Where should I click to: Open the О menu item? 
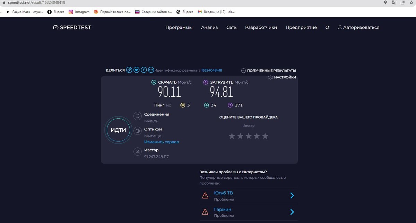[x=327, y=27]
